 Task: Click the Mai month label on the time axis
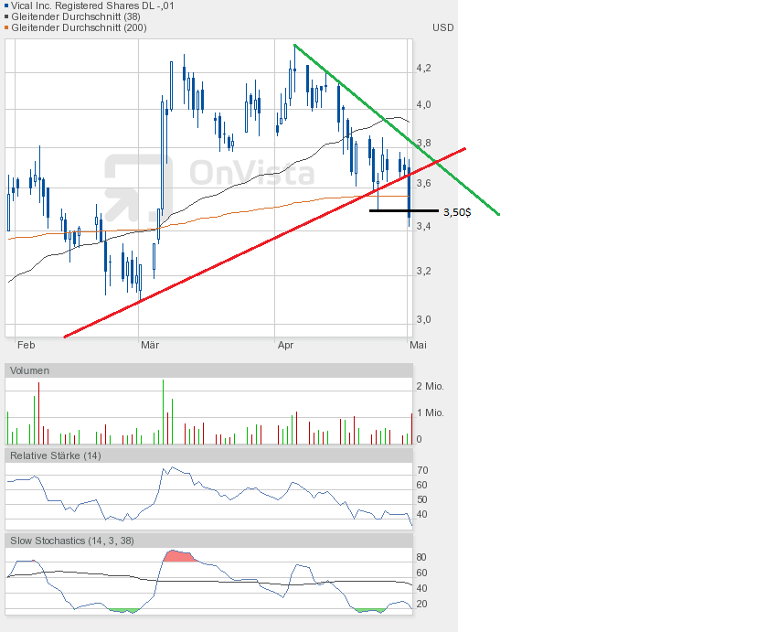(418, 345)
